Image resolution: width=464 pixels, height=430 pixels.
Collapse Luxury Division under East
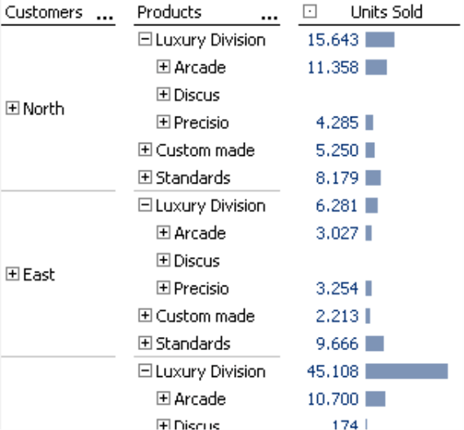145,205
